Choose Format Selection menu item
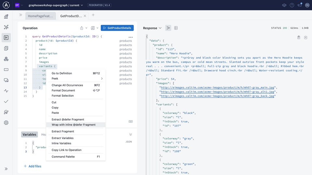This screenshot has width=312, height=175. click(76, 96)
